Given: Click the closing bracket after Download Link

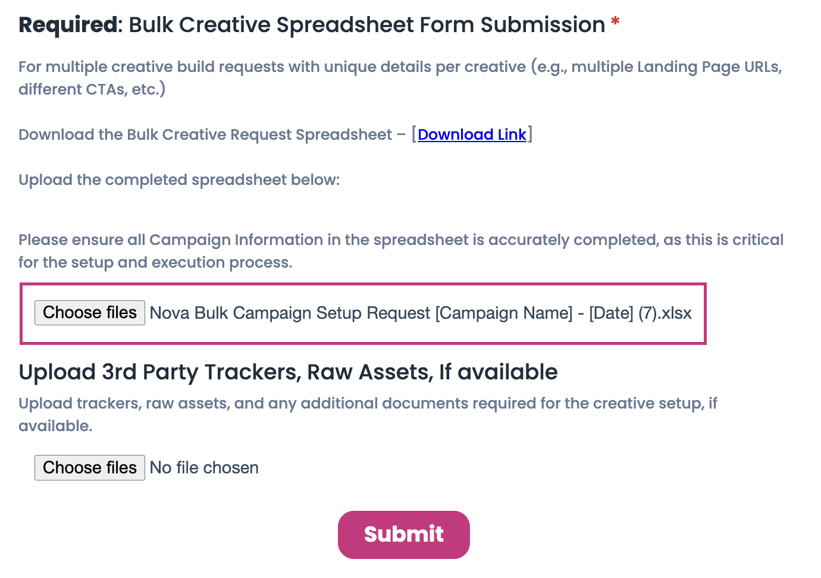Looking at the screenshot, I should pos(530,135).
